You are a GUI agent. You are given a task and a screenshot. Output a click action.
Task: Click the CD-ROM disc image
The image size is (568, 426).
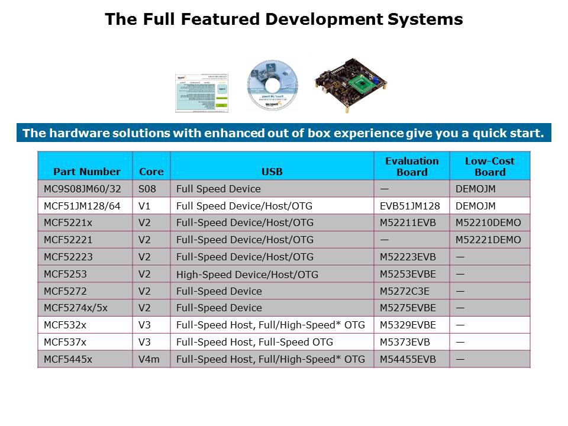[272, 85]
